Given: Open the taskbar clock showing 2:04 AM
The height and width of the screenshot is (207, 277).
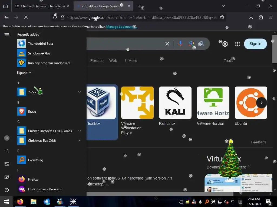Looking at the screenshot, I should pos(254,202).
